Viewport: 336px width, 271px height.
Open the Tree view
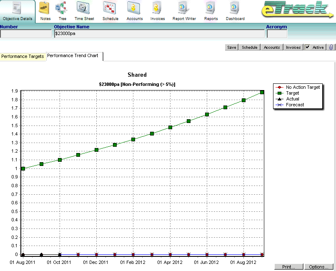pos(62,10)
